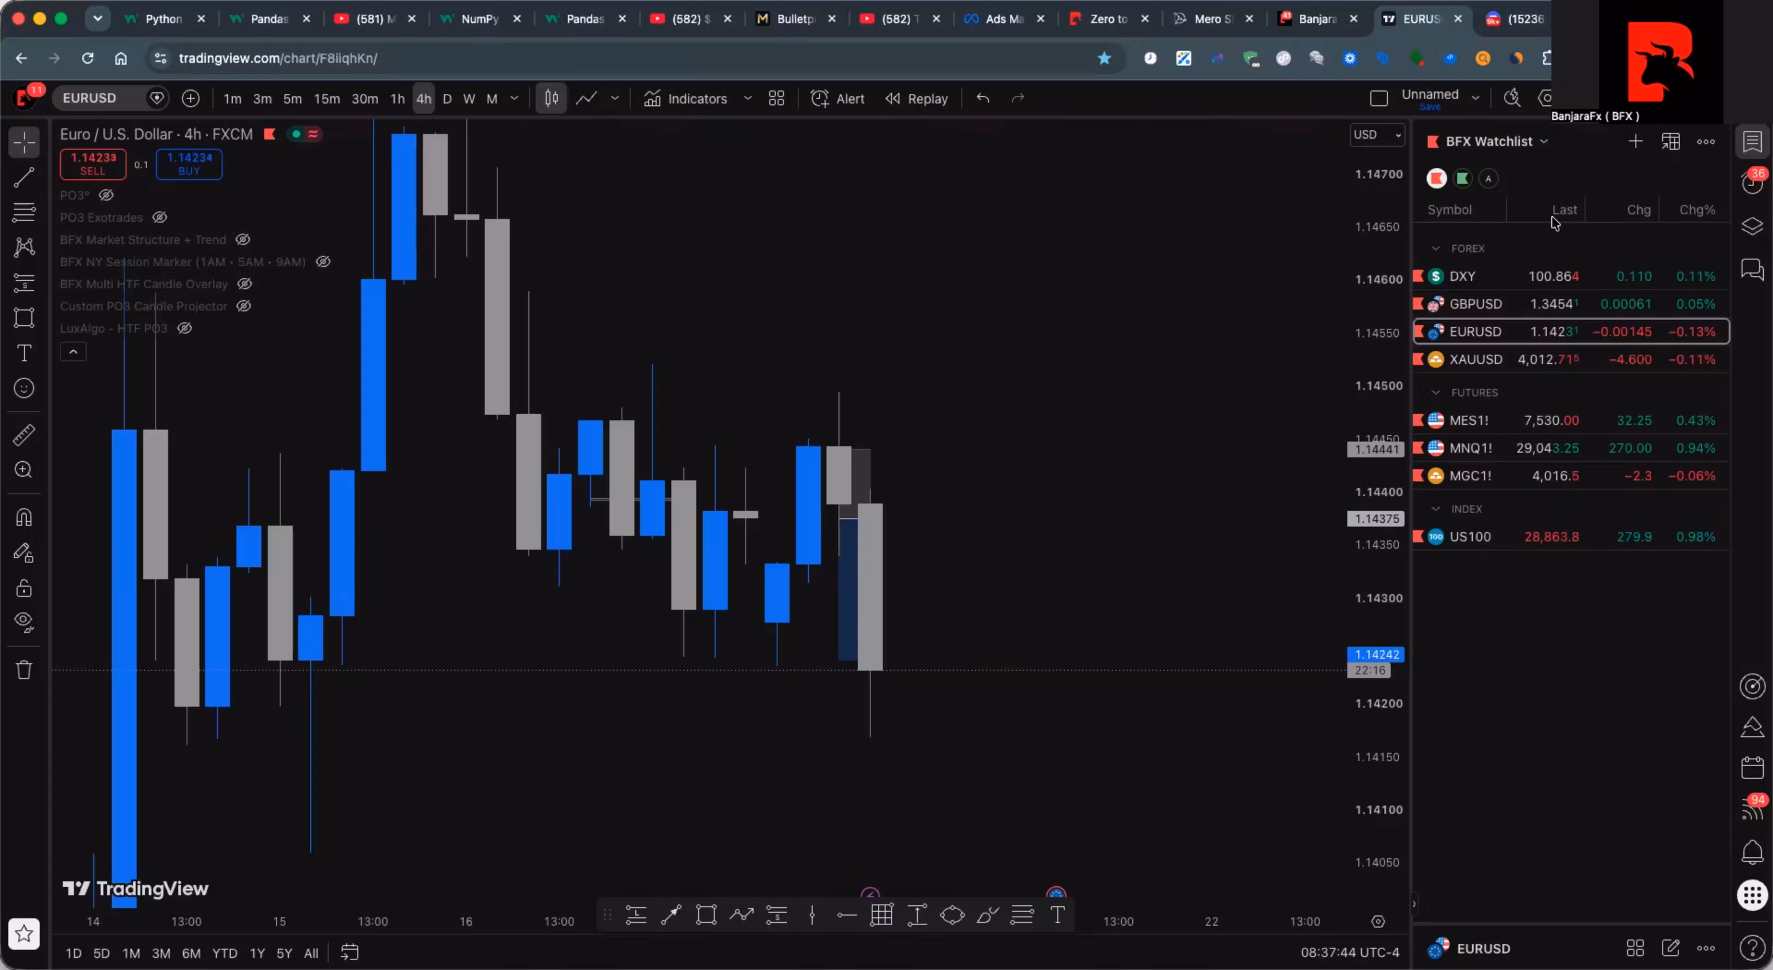Select GBPUSD in the watchlist

[1571, 303]
